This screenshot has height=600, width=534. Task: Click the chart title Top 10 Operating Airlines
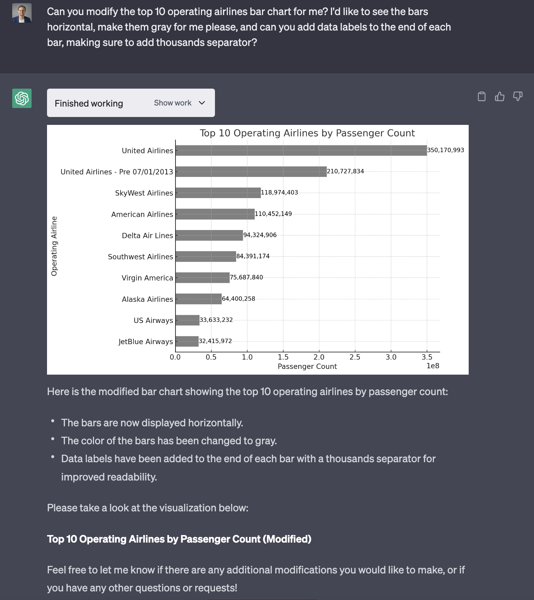point(307,133)
